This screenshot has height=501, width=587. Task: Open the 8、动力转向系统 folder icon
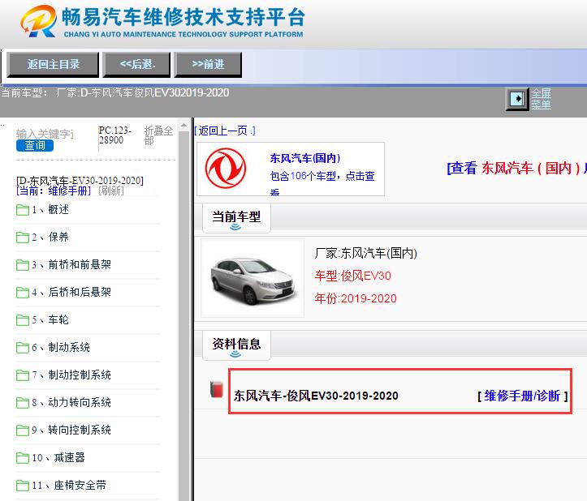[x=23, y=403]
